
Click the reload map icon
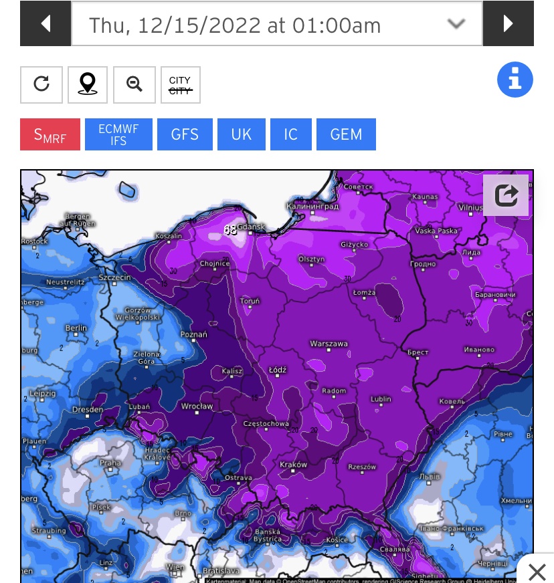point(41,85)
